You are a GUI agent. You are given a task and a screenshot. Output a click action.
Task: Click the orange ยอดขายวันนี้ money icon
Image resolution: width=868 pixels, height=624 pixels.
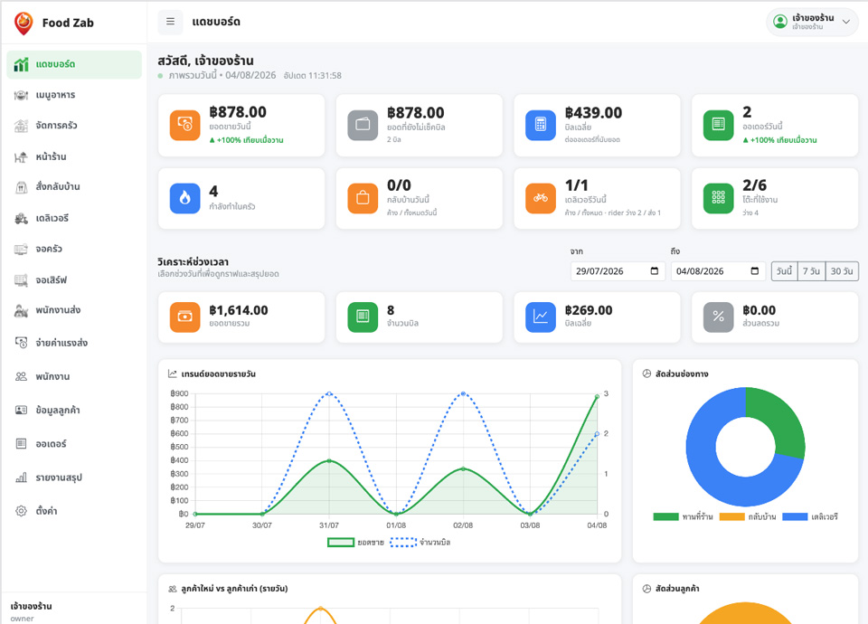tap(184, 125)
